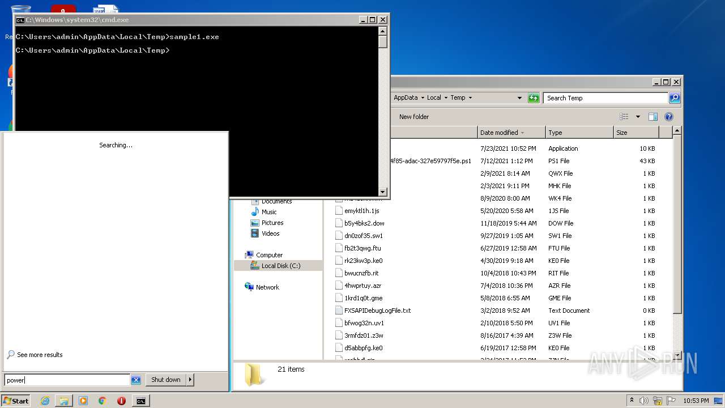Viewport: 725px width, 408px height.
Task: Click New folder in Explorer toolbar
Action: point(414,117)
